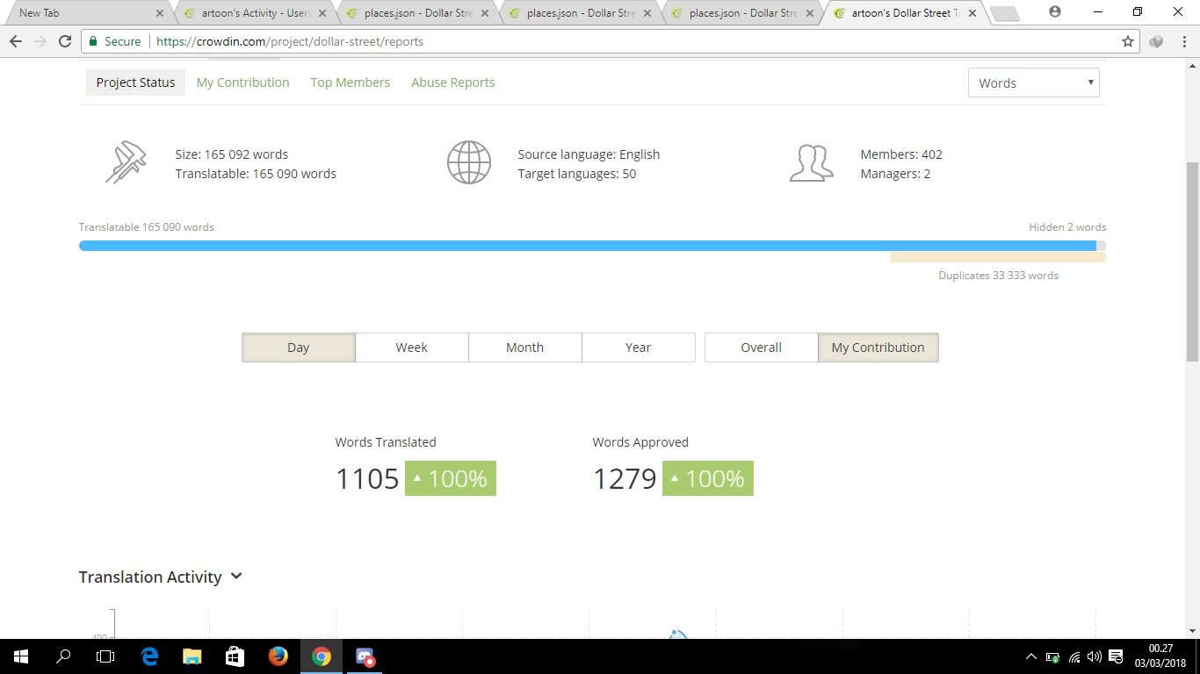This screenshot has height=674, width=1200.
Task: Click the battery tray icon
Action: click(x=1052, y=656)
